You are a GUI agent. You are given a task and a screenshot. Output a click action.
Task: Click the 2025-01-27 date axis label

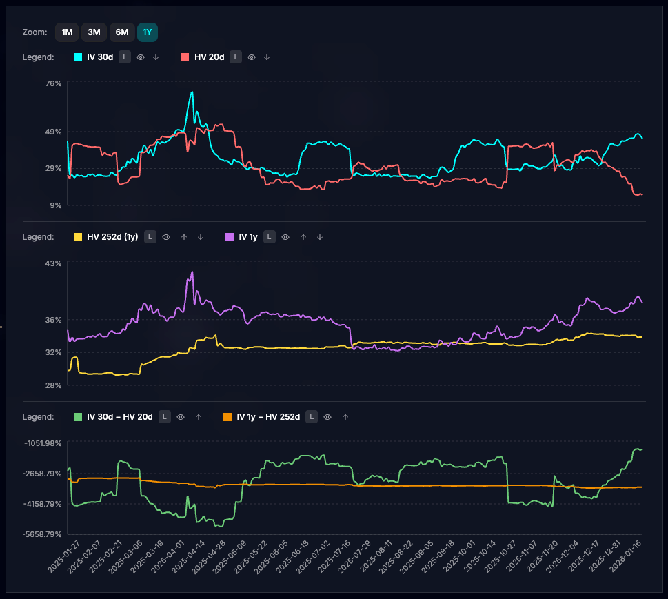[x=63, y=557]
